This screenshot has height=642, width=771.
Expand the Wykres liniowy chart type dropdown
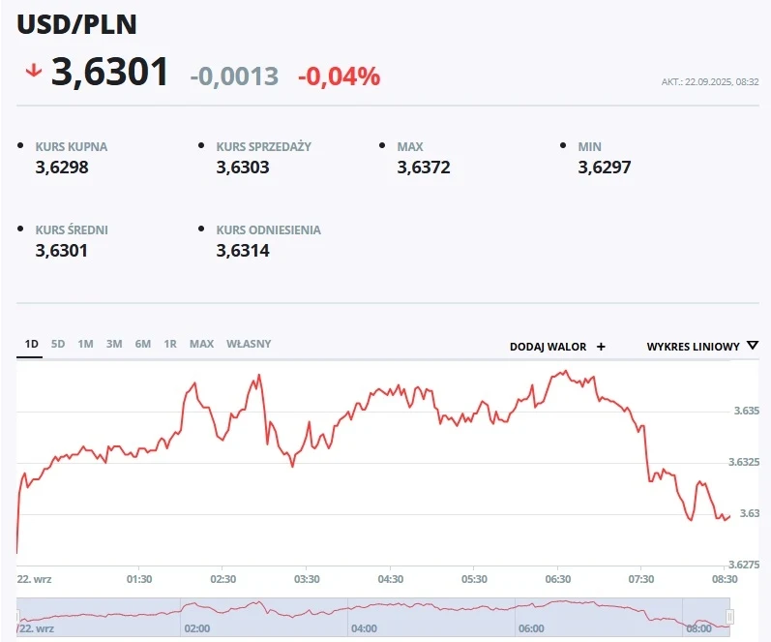pos(693,346)
